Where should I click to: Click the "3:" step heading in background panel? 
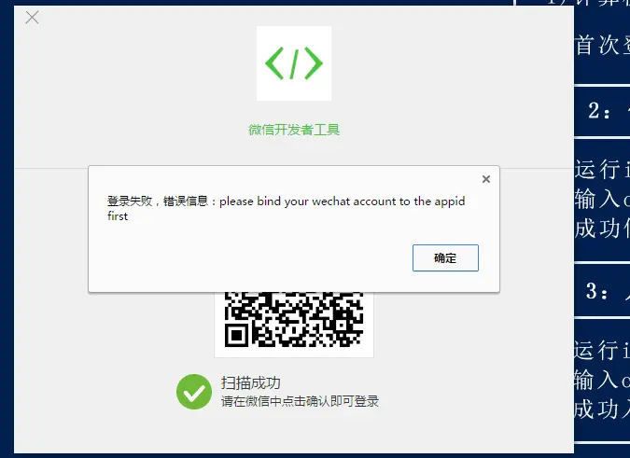[596, 291]
